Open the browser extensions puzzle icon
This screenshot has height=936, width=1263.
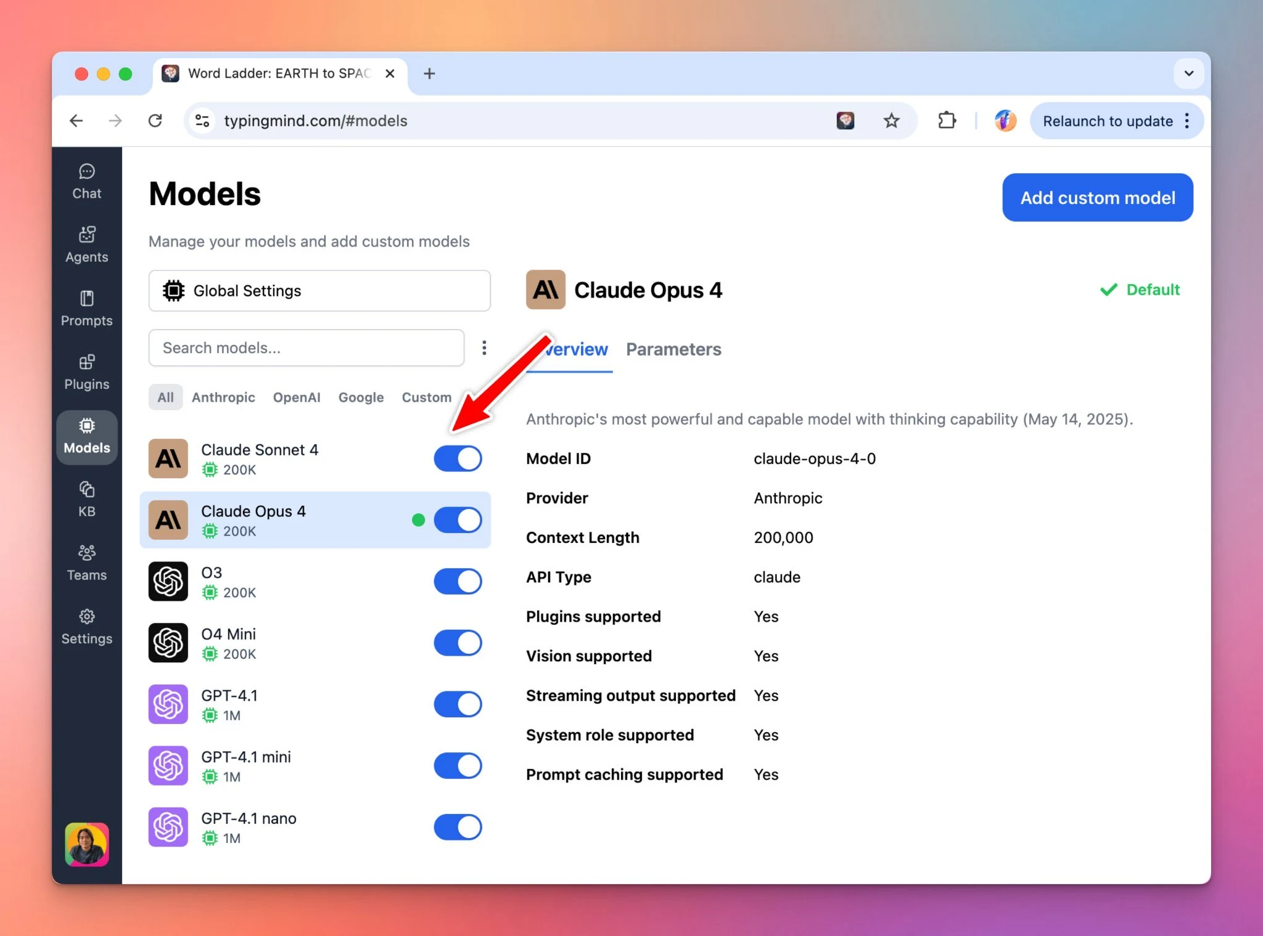point(947,121)
